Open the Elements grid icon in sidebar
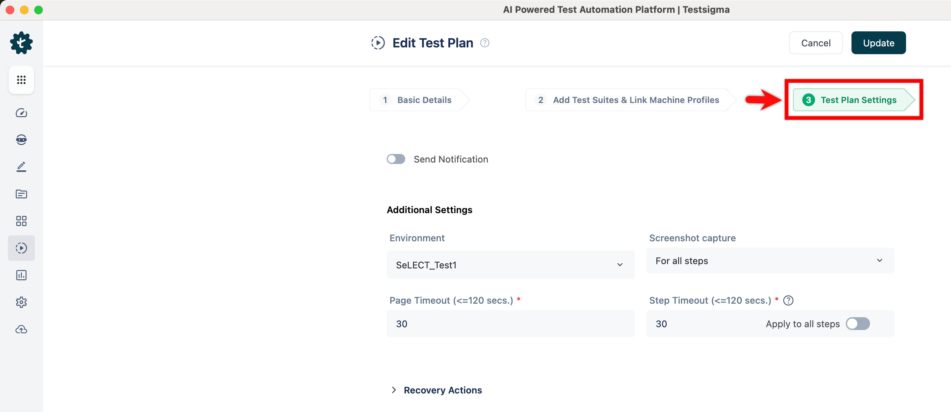This screenshot has height=412, width=951. point(21,221)
